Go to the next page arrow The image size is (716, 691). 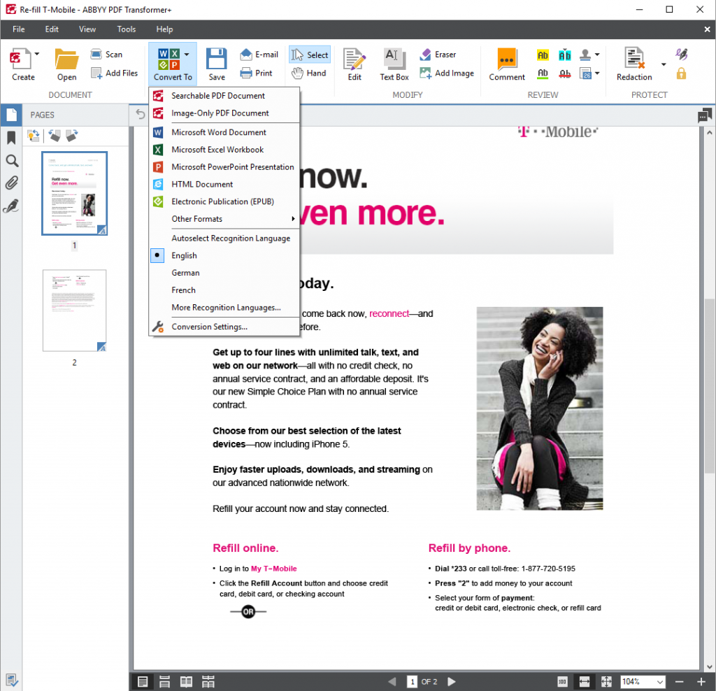click(x=452, y=682)
